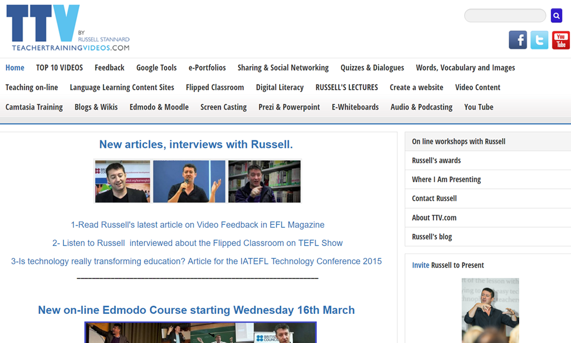571x343 pixels.
Task: Open Words, Vocabulary and Images menu
Action: click(465, 68)
